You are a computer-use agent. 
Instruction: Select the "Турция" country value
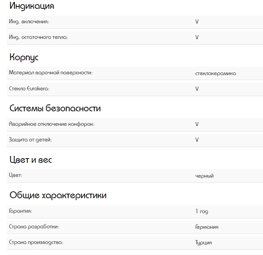pos(204,243)
